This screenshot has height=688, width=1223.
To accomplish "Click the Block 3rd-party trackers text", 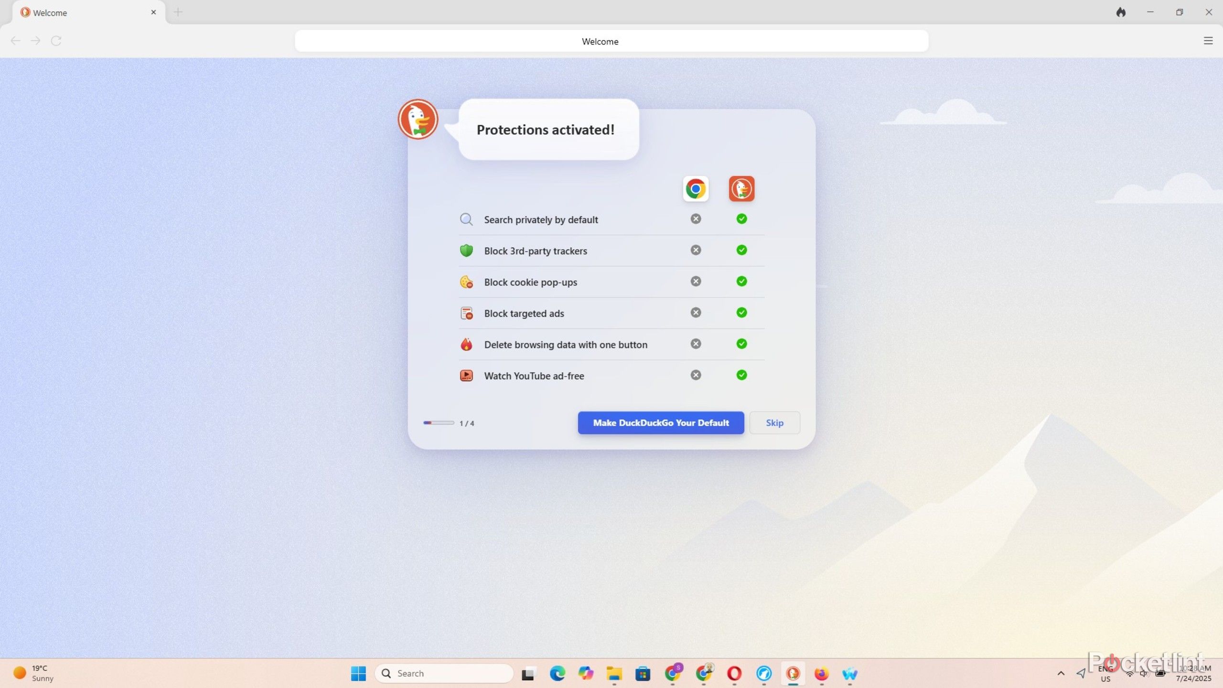I will [x=536, y=251].
